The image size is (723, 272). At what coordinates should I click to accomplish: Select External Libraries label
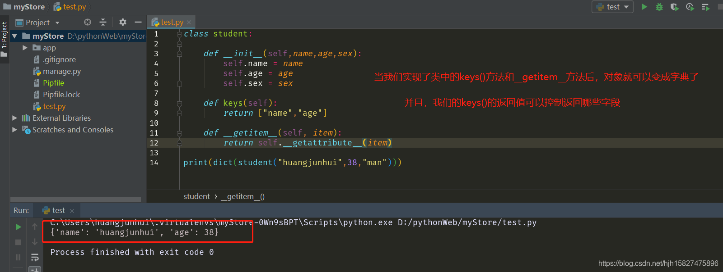(x=61, y=118)
